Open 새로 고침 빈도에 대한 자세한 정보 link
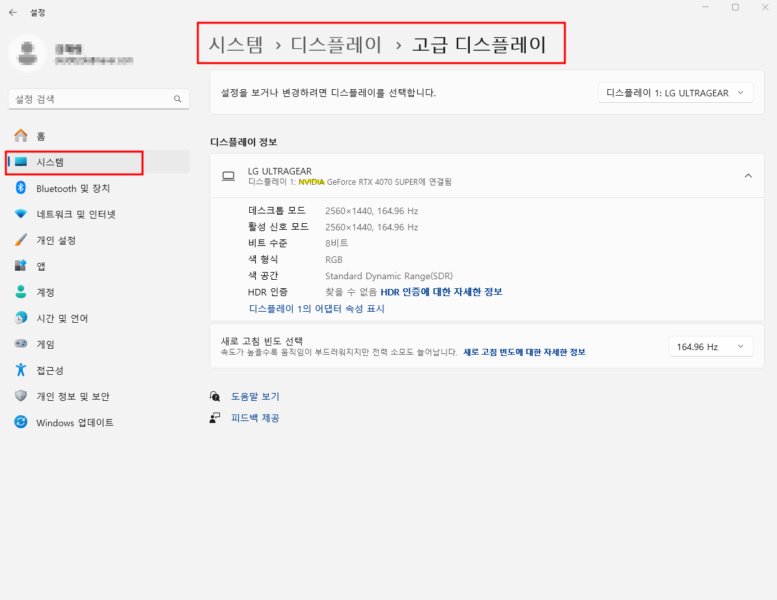This screenshot has height=600, width=777. pyautogui.click(x=525, y=352)
